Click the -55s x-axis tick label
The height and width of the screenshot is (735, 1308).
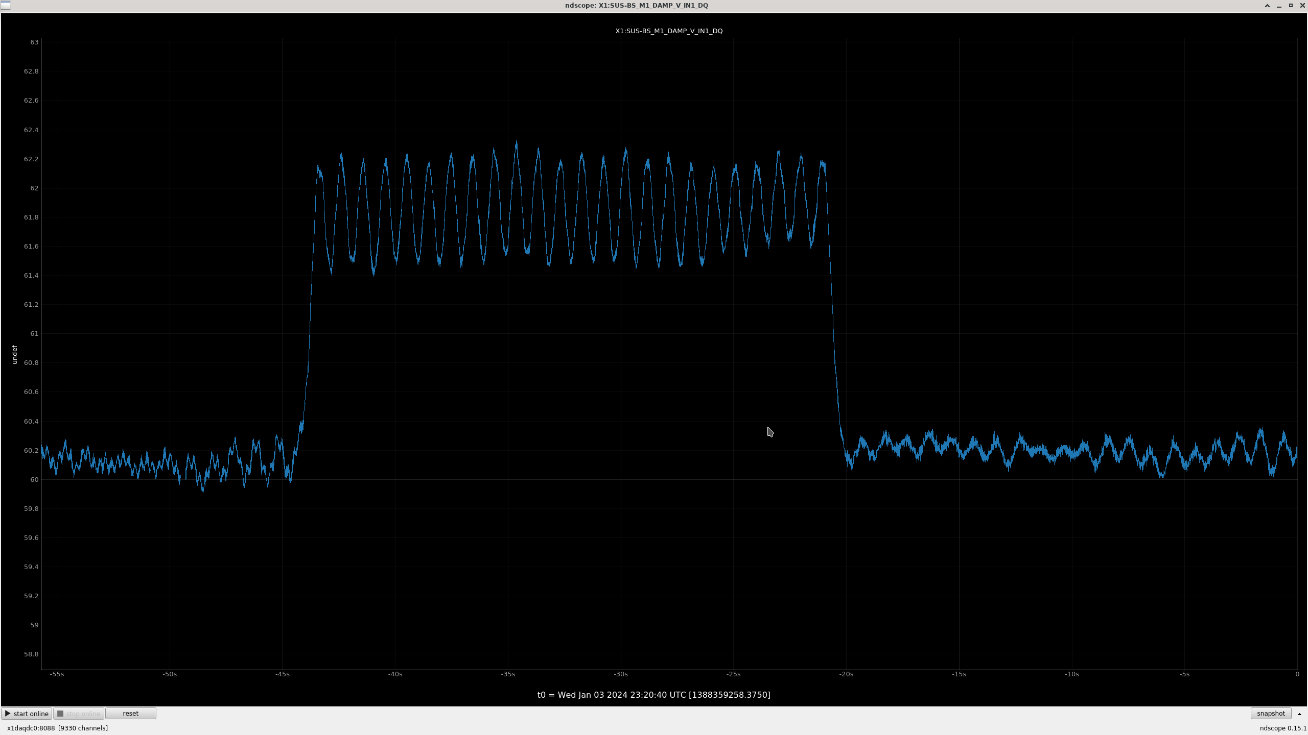pyautogui.click(x=57, y=674)
